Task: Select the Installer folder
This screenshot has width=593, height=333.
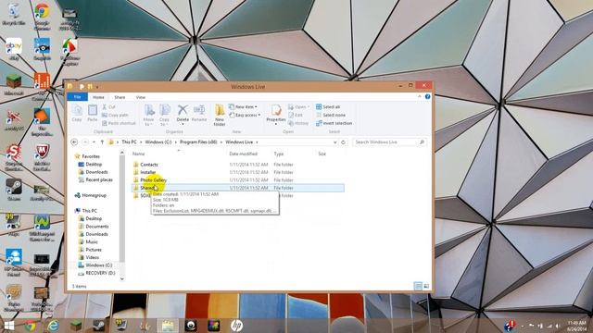Action: (148, 172)
